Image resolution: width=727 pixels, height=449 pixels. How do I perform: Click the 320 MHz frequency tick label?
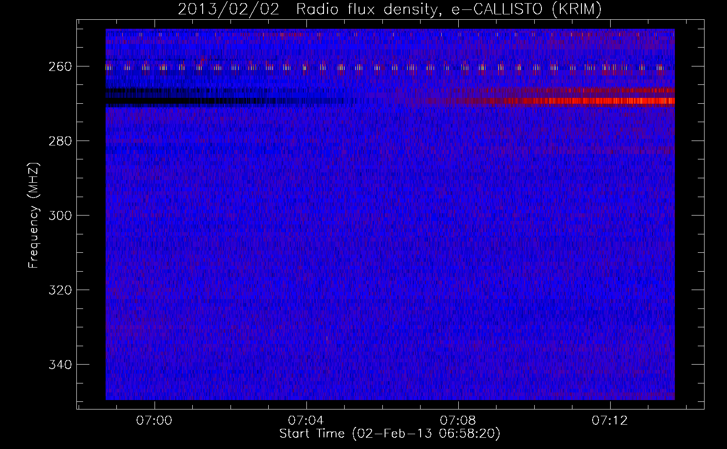click(60, 290)
